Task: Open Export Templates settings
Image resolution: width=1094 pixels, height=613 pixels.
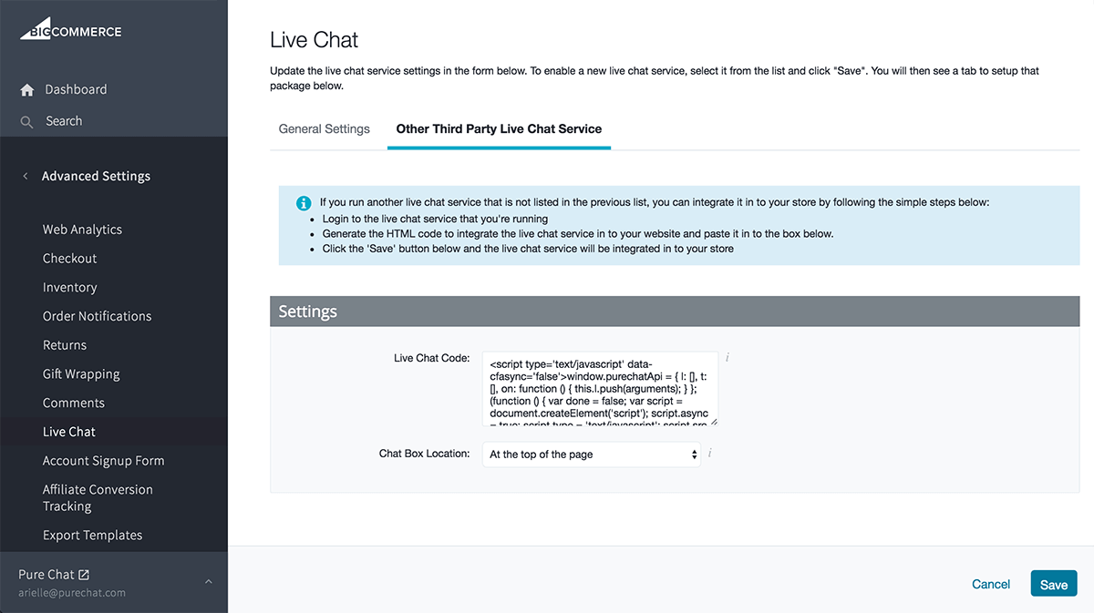Action: click(x=92, y=536)
